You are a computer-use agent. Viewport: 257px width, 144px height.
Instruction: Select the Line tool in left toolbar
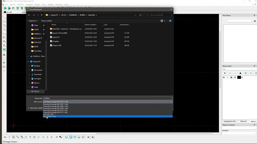(4, 18)
